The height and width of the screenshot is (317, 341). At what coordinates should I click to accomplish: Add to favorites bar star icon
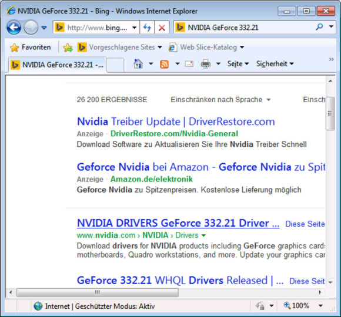[68, 48]
